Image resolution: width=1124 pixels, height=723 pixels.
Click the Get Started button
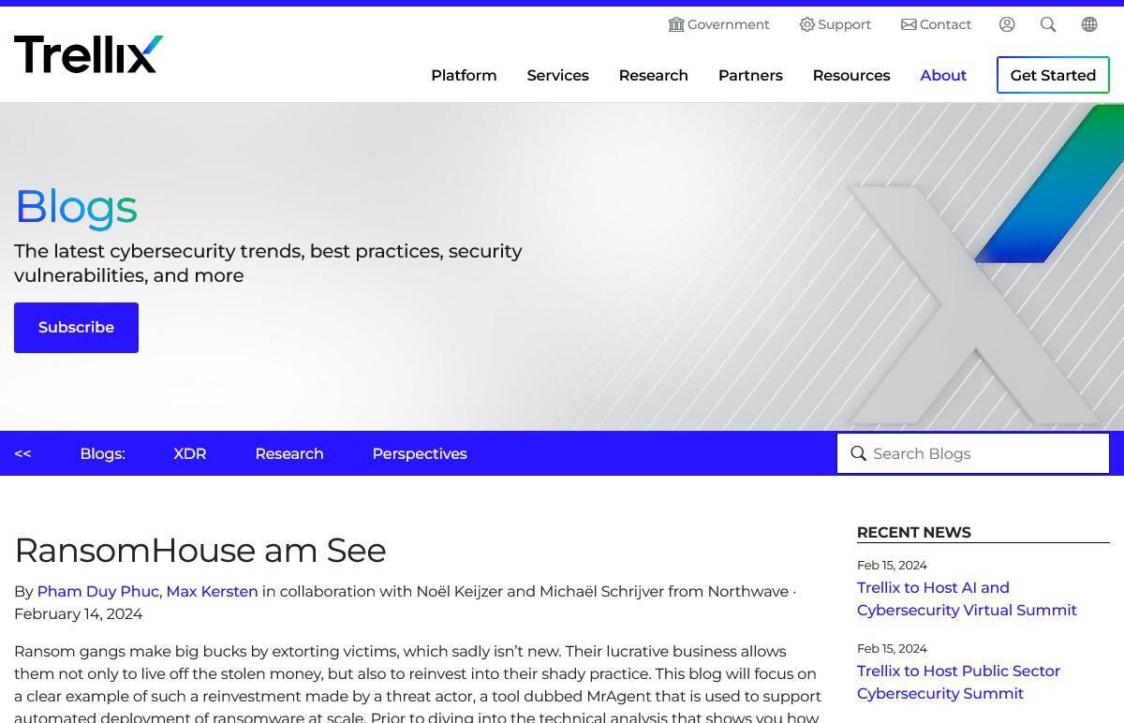pos(1053,75)
